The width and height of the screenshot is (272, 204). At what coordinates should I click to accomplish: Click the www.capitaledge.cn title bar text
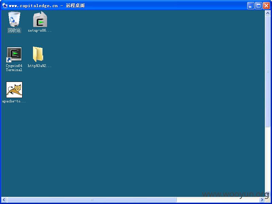click(x=33, y=6)
